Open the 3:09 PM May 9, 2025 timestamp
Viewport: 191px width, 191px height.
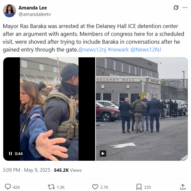tap(26, 170)
